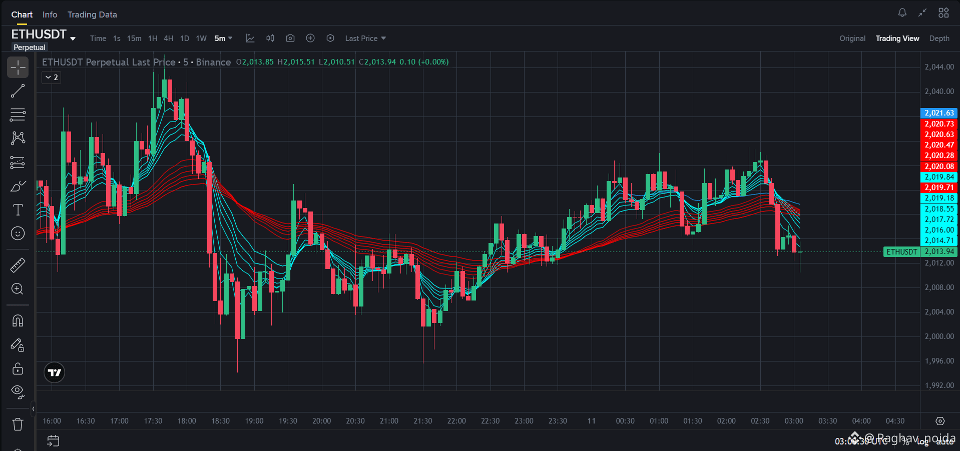Image resolution: width=960 pixels, height=451 pixels.
Task: Switch to the Depth view tab
Action: pos(939,38)
